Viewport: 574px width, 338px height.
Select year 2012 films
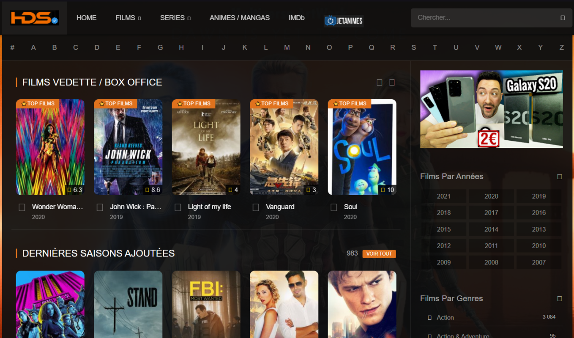click(444, 246)
